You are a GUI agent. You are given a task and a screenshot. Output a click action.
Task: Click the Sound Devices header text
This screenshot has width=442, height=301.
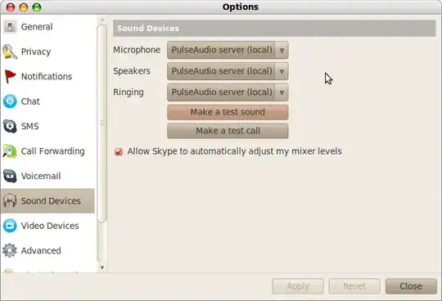point(148,29)
